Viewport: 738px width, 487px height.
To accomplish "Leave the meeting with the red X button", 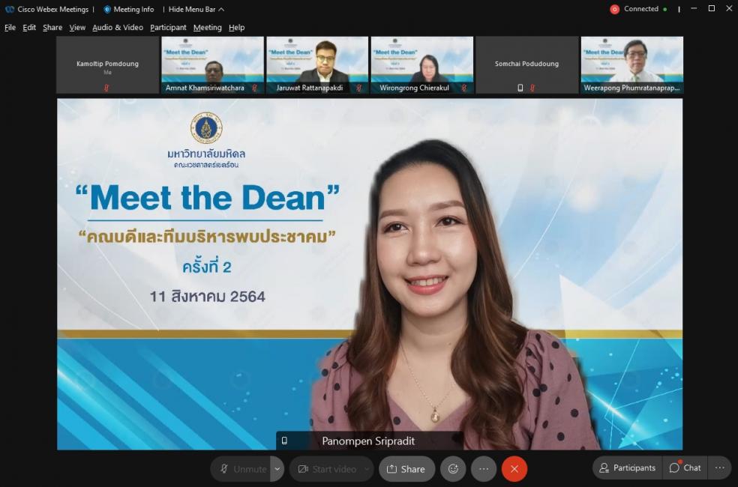I will point(514,469).
